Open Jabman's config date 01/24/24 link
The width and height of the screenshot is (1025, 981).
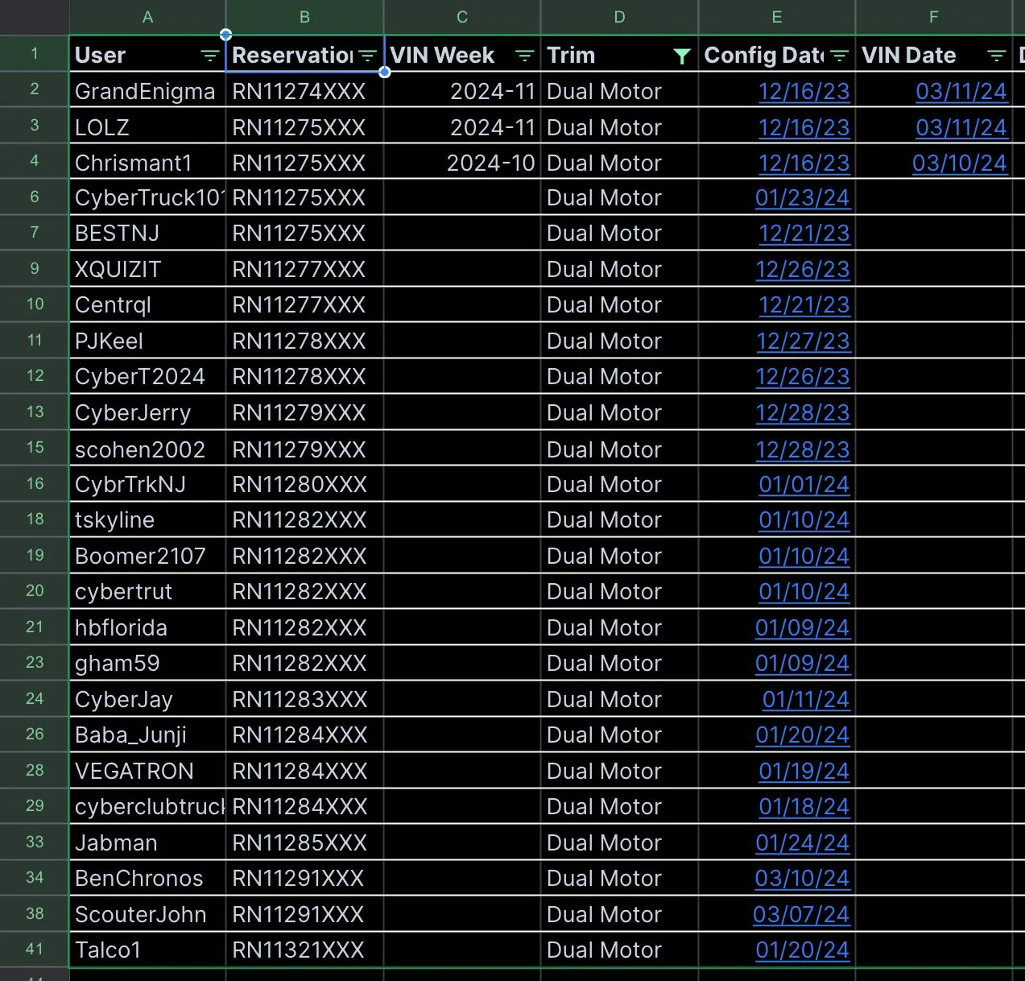[x=803, y=843]
